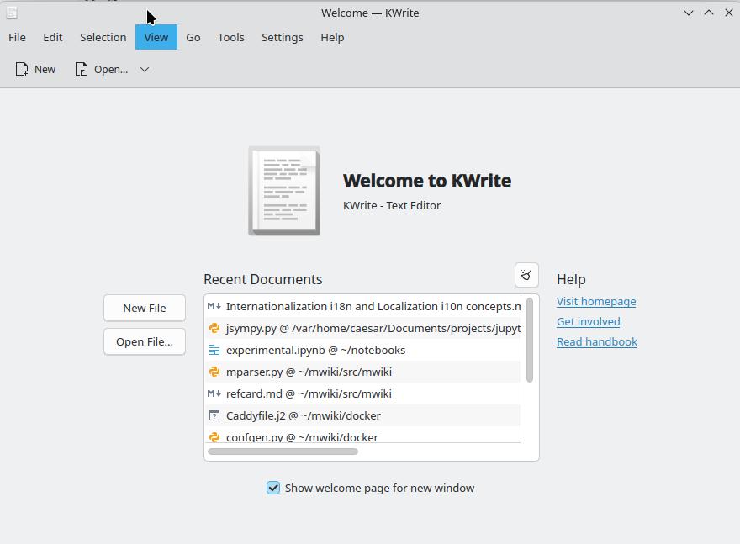Screen dimensions: 740x544
Task: Follow the Visit homepage link
Action: 595,301
